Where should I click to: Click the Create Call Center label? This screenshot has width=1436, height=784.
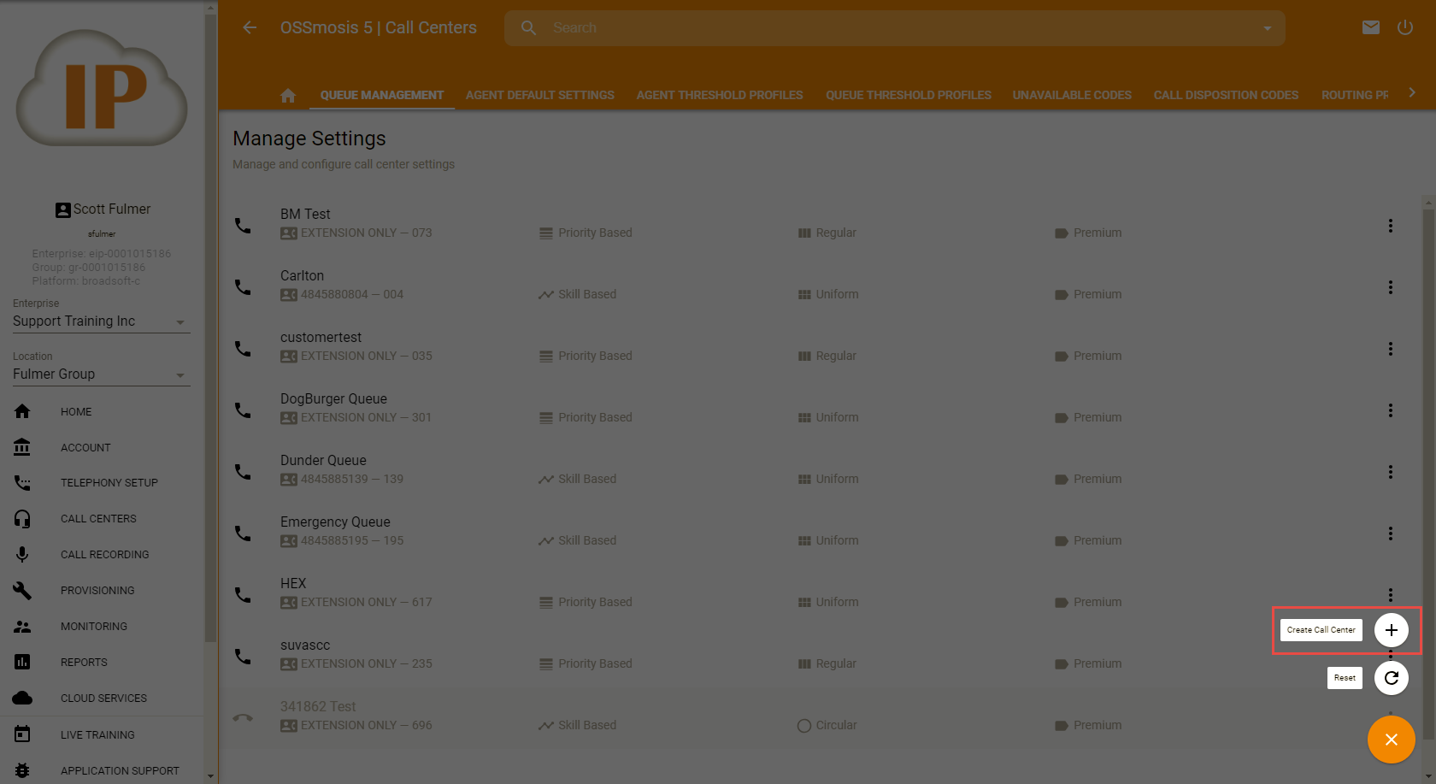(x=1321, y=630)
